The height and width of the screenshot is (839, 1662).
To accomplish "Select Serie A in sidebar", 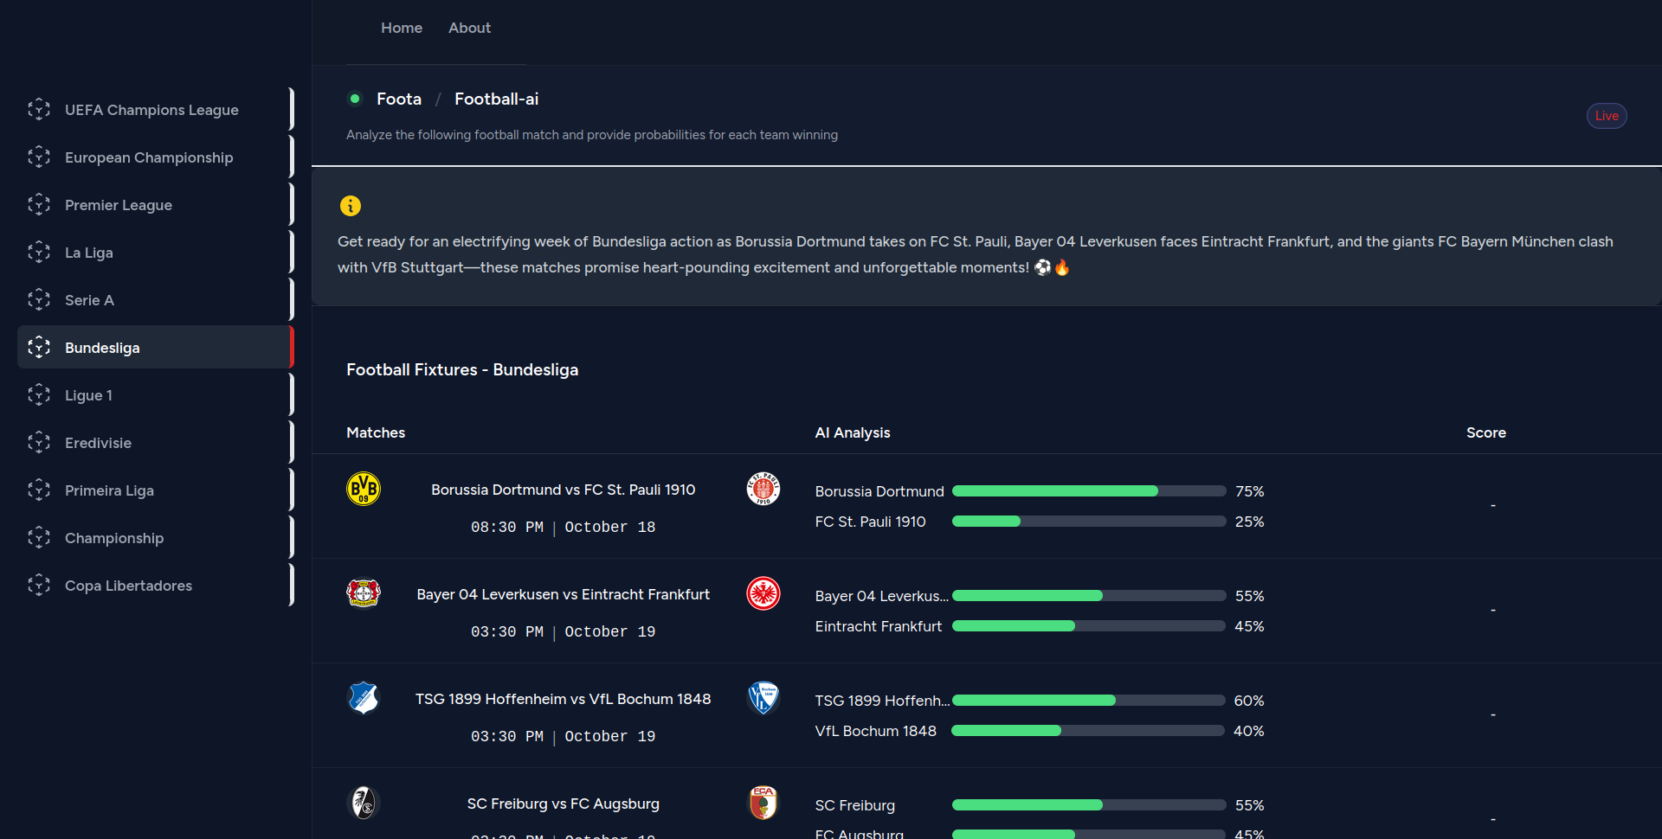I will [156, 299].
